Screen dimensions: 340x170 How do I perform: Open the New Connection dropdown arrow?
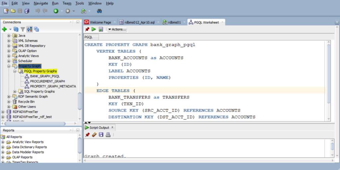(x=10, y=29)
